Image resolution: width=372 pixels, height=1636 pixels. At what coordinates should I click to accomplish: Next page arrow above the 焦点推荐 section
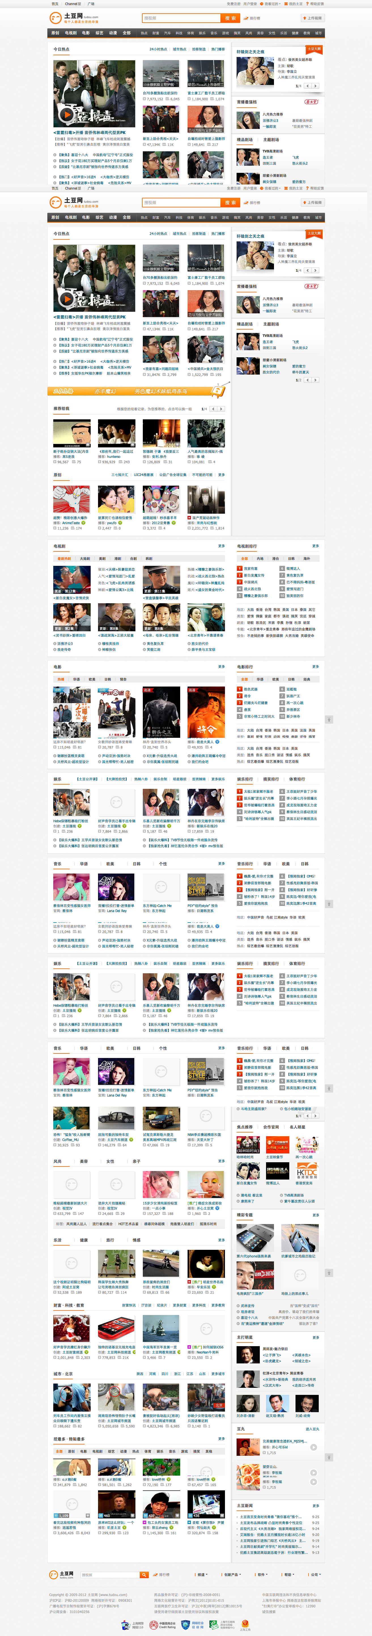click(316, 1115)
